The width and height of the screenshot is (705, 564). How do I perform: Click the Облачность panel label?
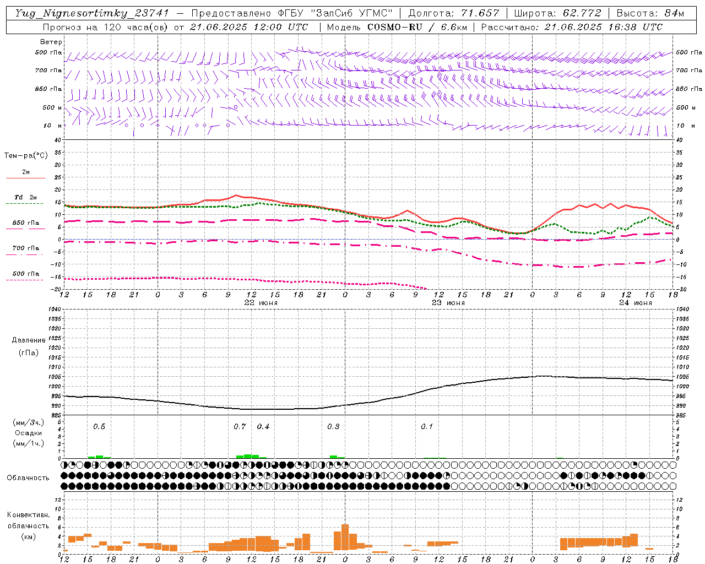pos(28,478)
